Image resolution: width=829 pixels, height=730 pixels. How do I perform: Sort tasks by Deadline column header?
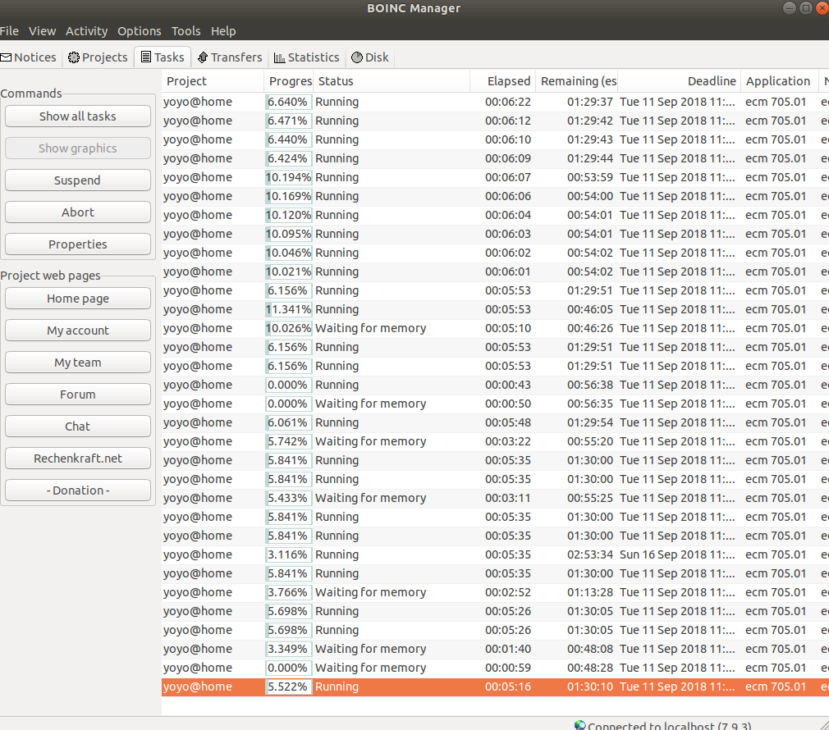coord(711,81)
